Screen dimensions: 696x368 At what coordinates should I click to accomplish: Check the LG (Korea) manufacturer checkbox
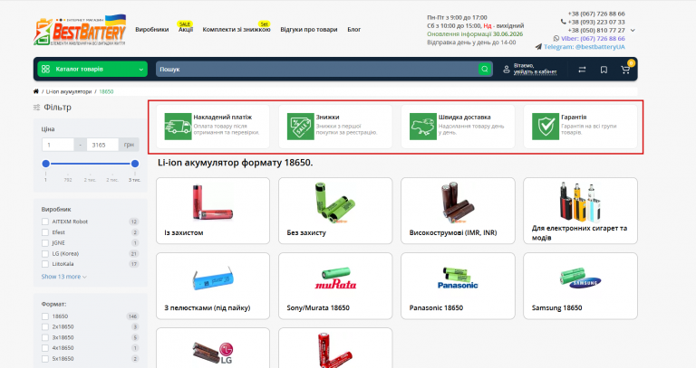(44, 254)
